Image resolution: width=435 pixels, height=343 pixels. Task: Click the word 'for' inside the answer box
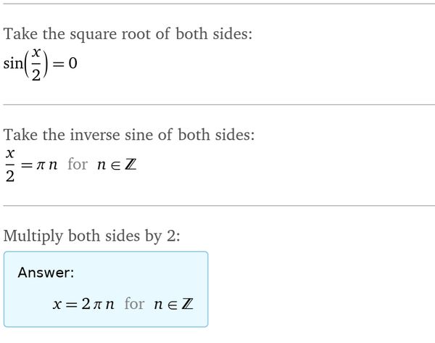(134, 304)
